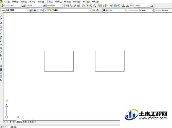Expand the left ISO-25 dimension style dropdown
Screen dimensions: 172x128
40,6
